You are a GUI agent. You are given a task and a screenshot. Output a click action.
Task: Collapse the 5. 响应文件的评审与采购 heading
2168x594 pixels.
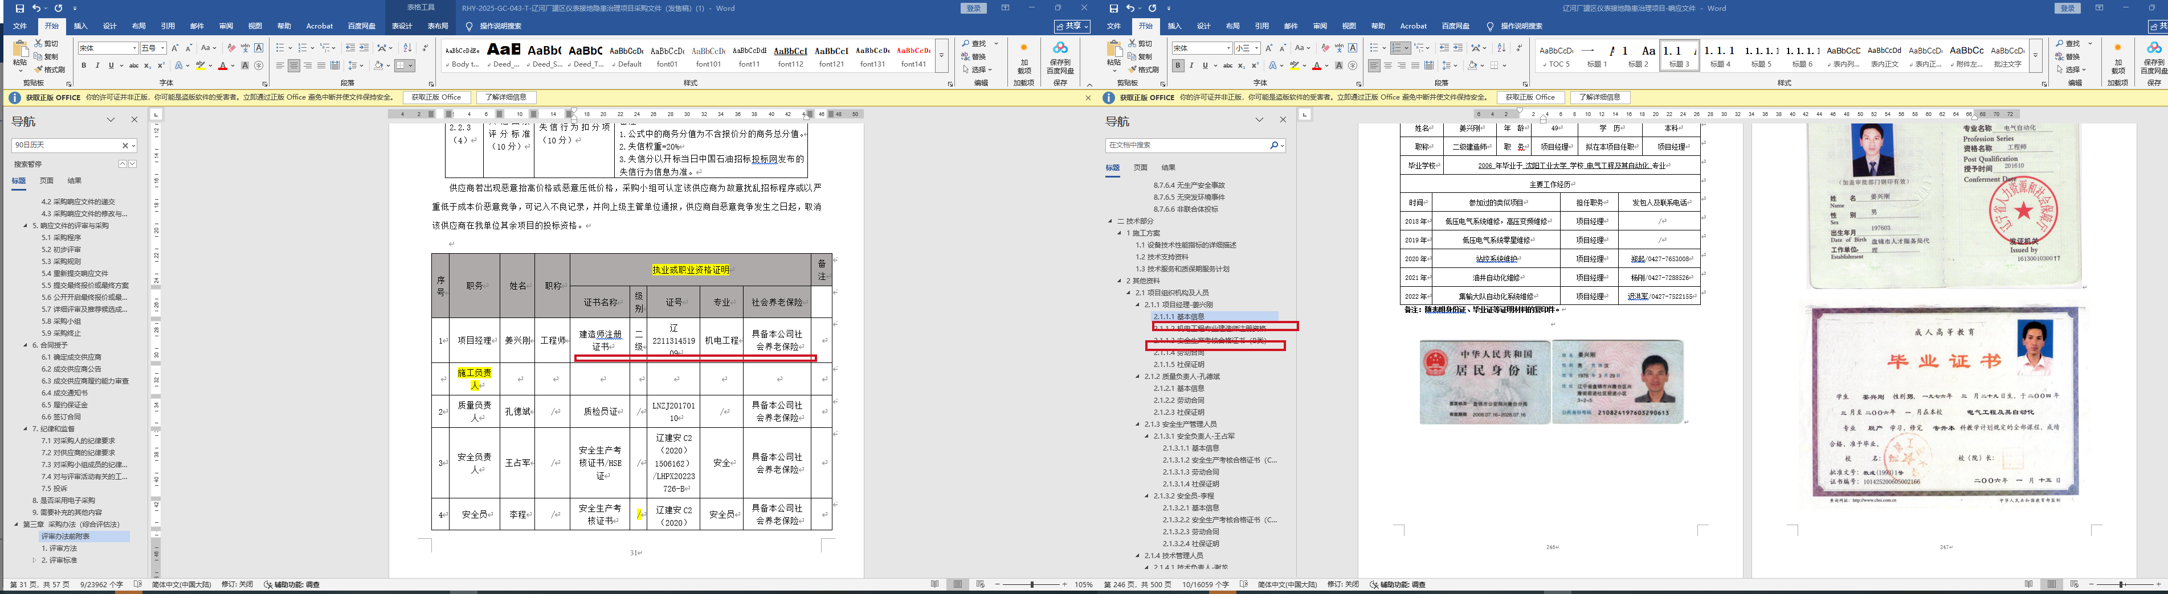pos(26,226)
